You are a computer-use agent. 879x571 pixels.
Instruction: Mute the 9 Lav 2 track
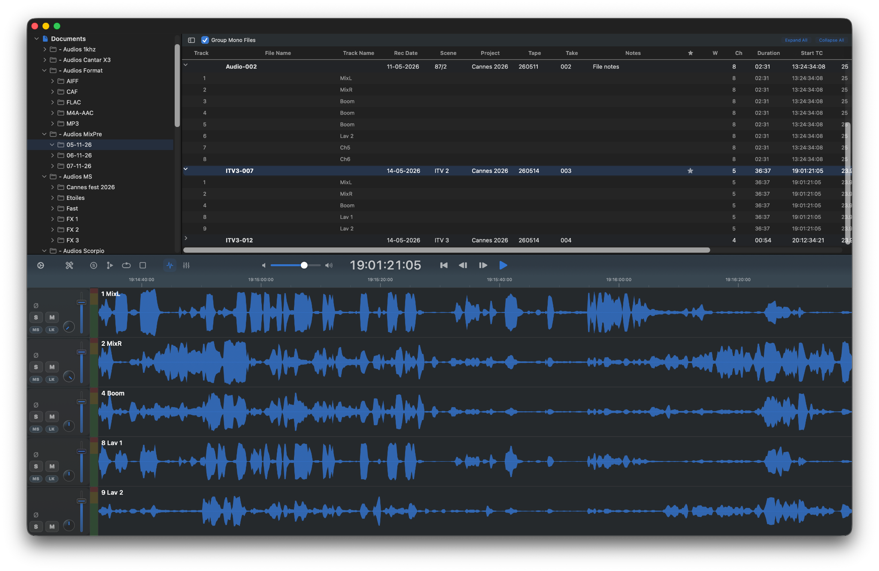point(52,526)
